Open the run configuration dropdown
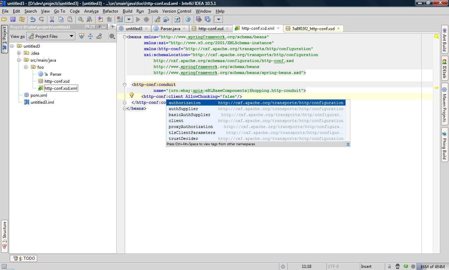The image size is (449, 270). coord(129,20)
